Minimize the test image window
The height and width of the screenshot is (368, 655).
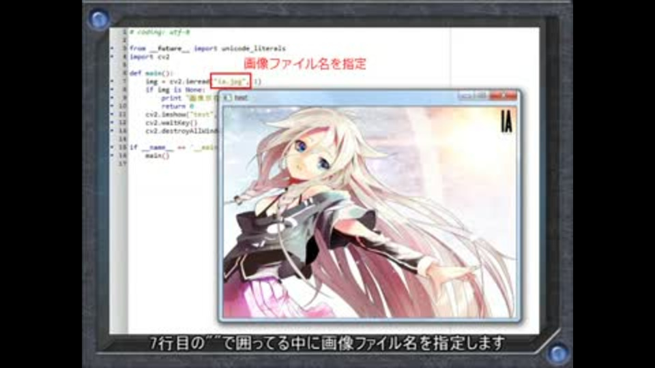coord(465,95)
